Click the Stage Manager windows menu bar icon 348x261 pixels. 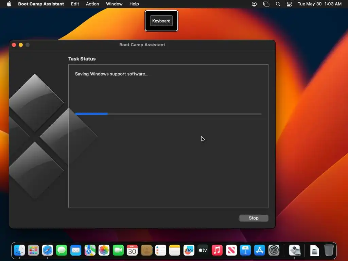tap(266, 4)
